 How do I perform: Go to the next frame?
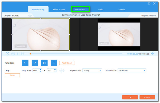pyautogui.click(x=23, y=53)
